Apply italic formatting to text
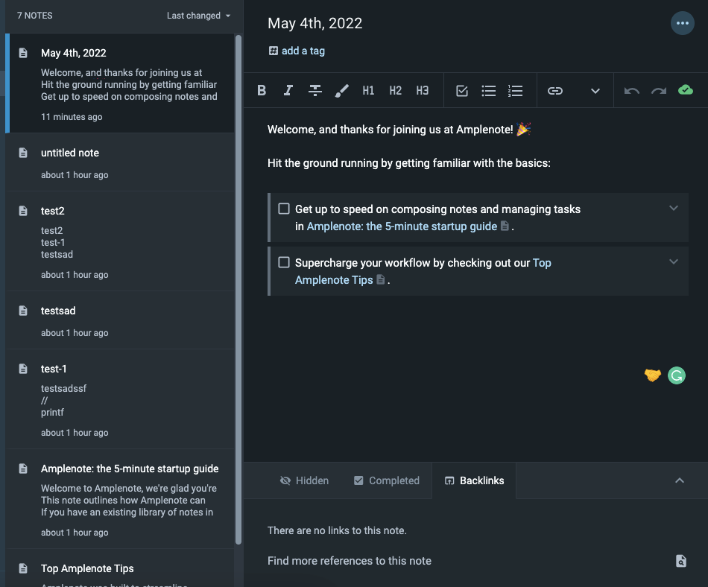 288,91
